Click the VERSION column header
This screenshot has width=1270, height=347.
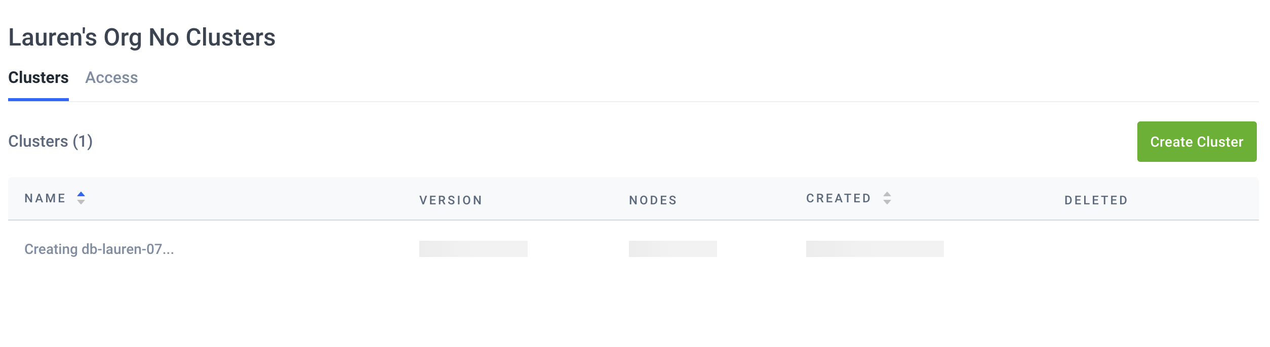(x=450, y=200)
